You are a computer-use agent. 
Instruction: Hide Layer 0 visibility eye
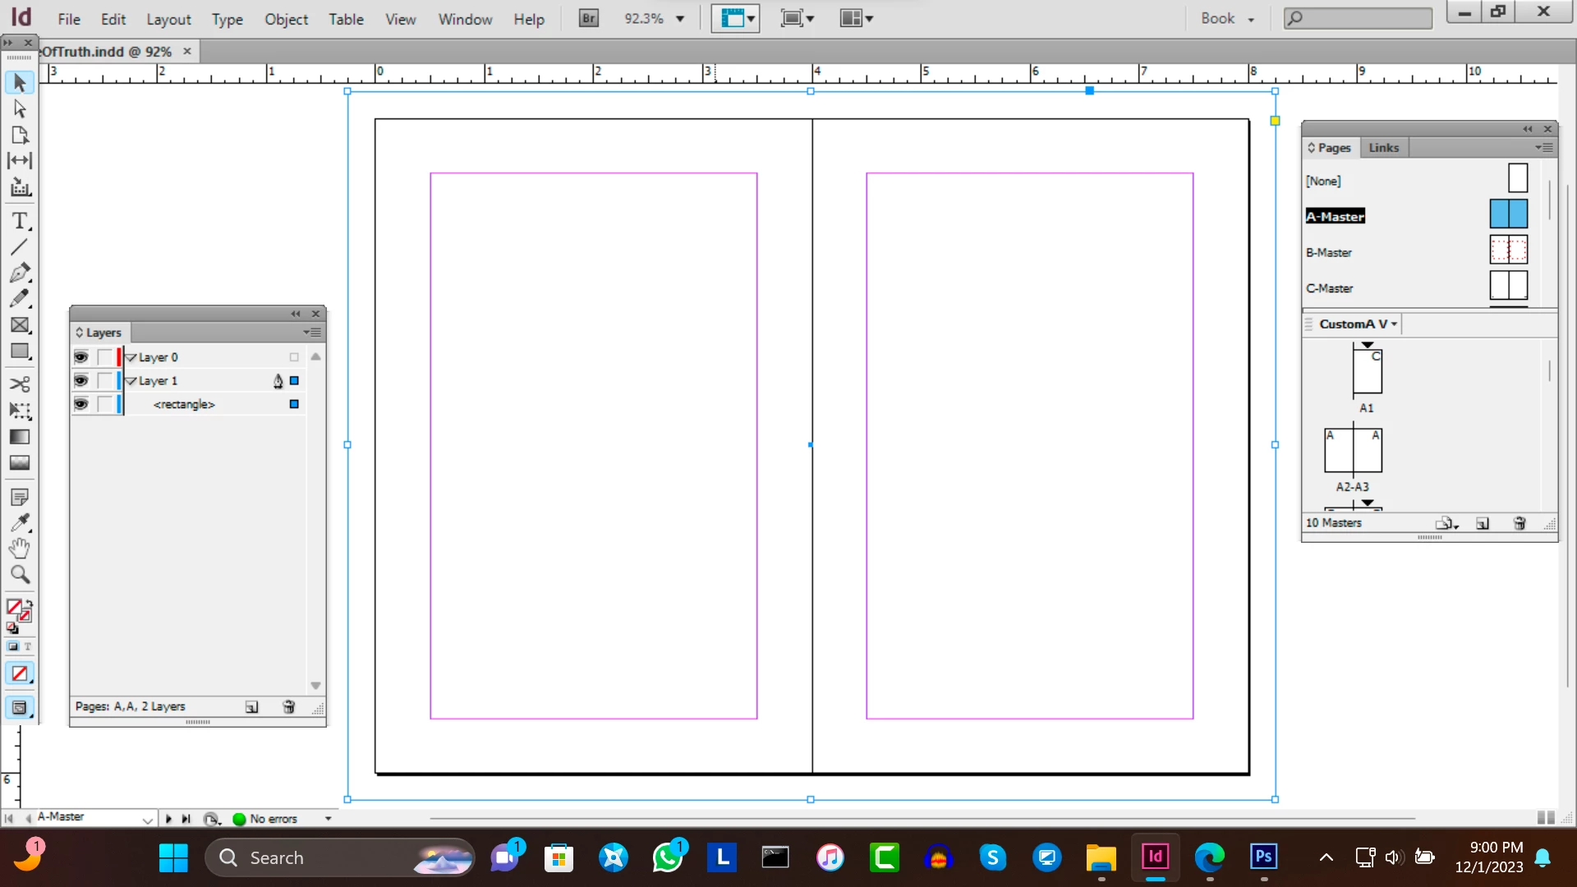[80, 357]
